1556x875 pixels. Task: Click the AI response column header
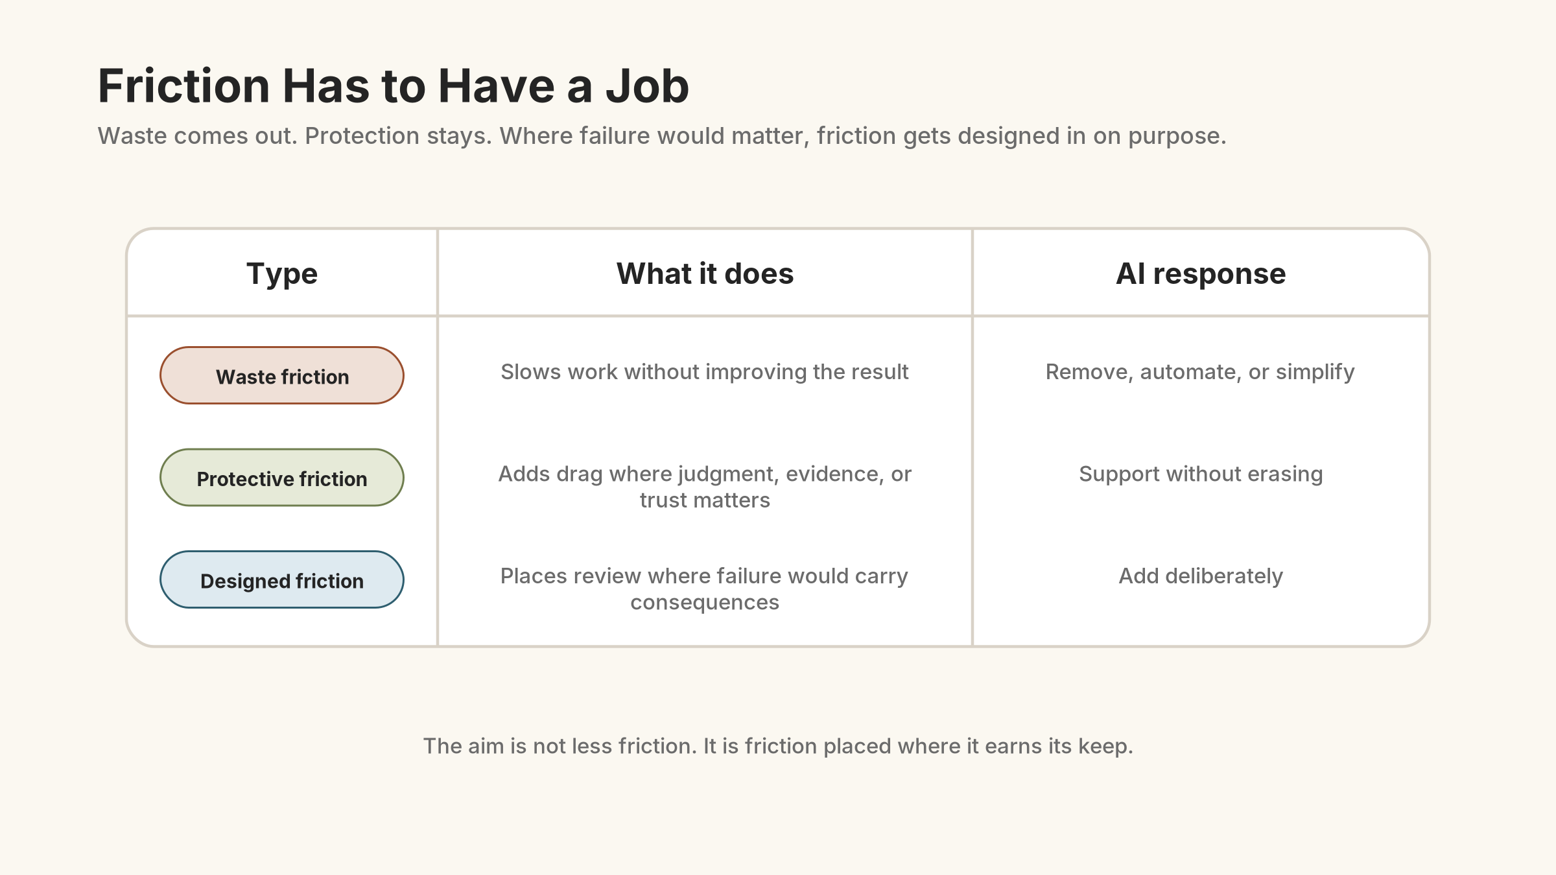point(1201,274)
